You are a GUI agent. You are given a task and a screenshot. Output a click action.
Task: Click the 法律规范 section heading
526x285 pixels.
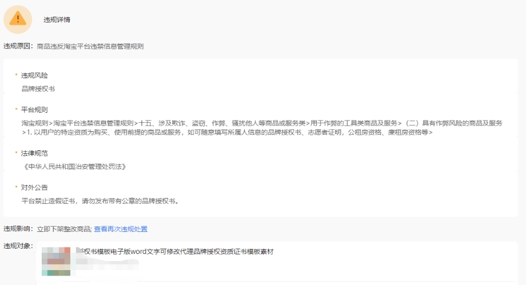(x=35, y=153)
